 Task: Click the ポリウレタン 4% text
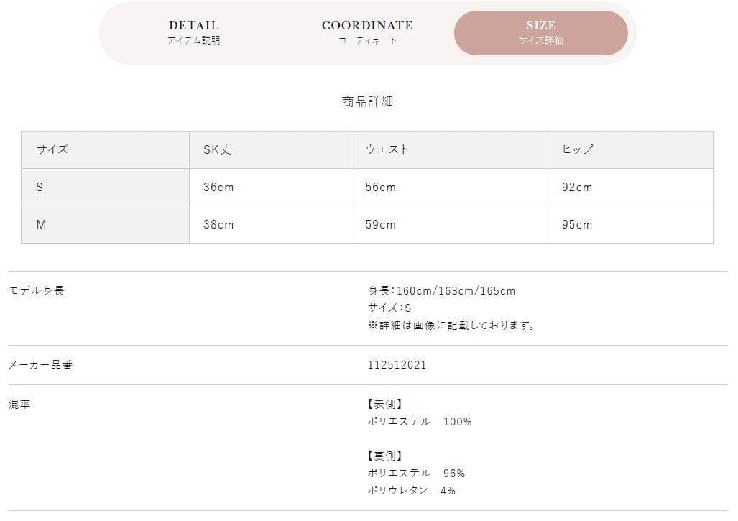click(411, 490)
